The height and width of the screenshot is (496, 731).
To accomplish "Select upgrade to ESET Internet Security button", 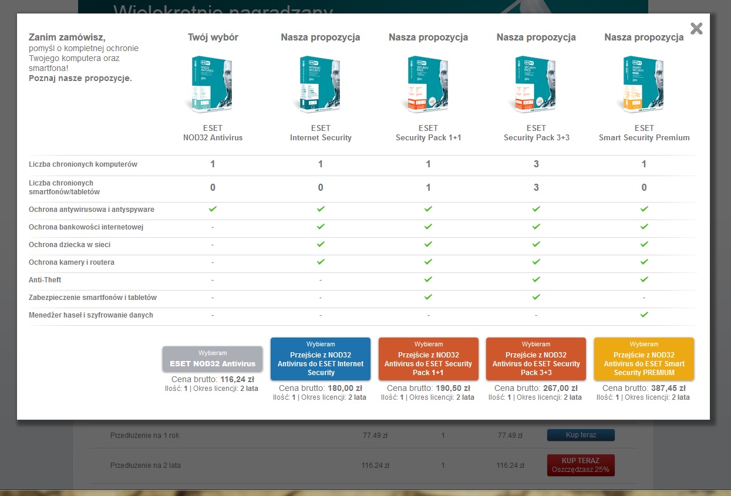I will pos(321,359).
